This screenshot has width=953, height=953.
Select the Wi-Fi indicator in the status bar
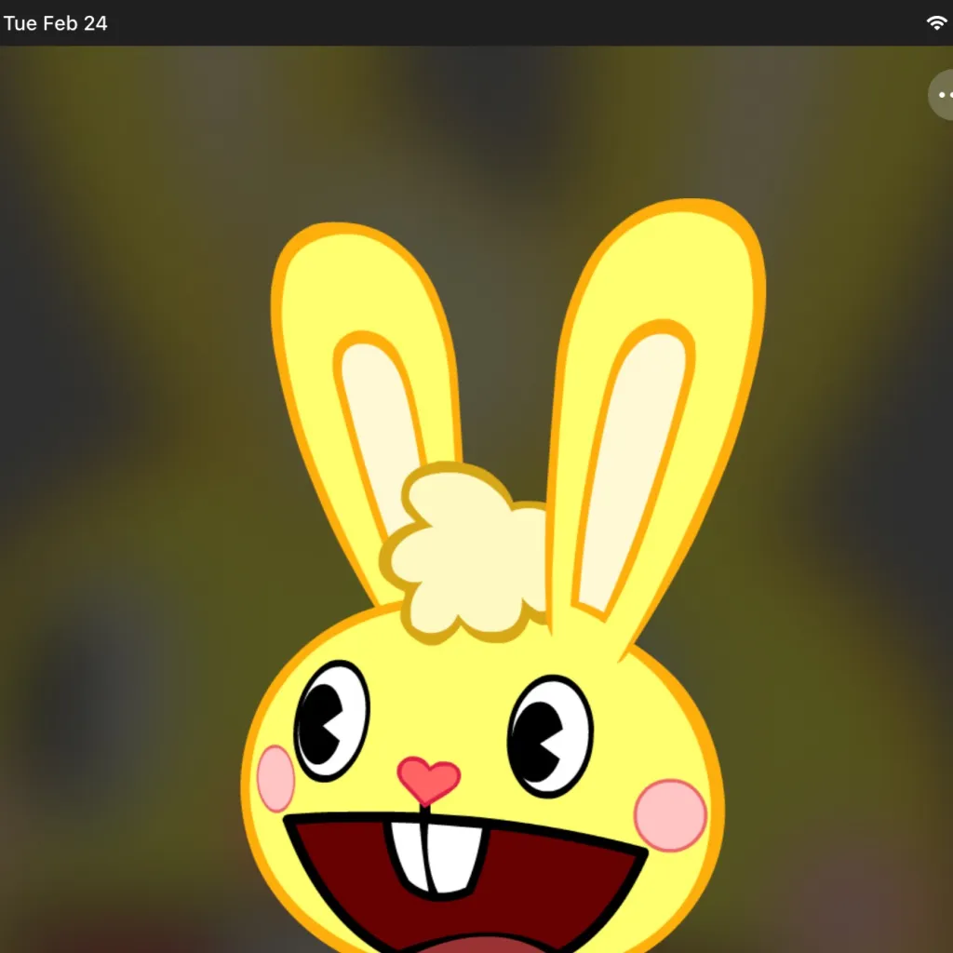(937, 22)
